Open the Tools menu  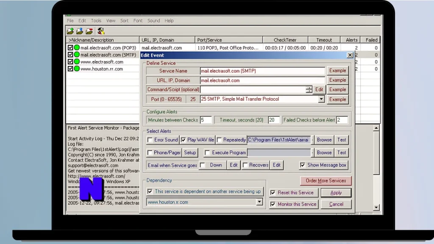pos(96,20)
